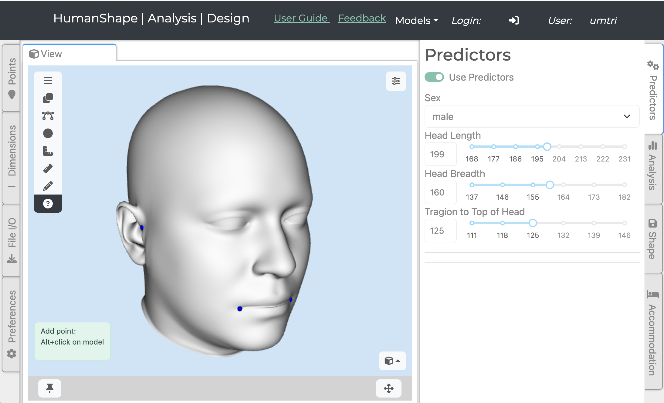Image resolution: width=664 pixels, height=403 pixels.
Task: Expand the Models menu
Action: [417, 21]
